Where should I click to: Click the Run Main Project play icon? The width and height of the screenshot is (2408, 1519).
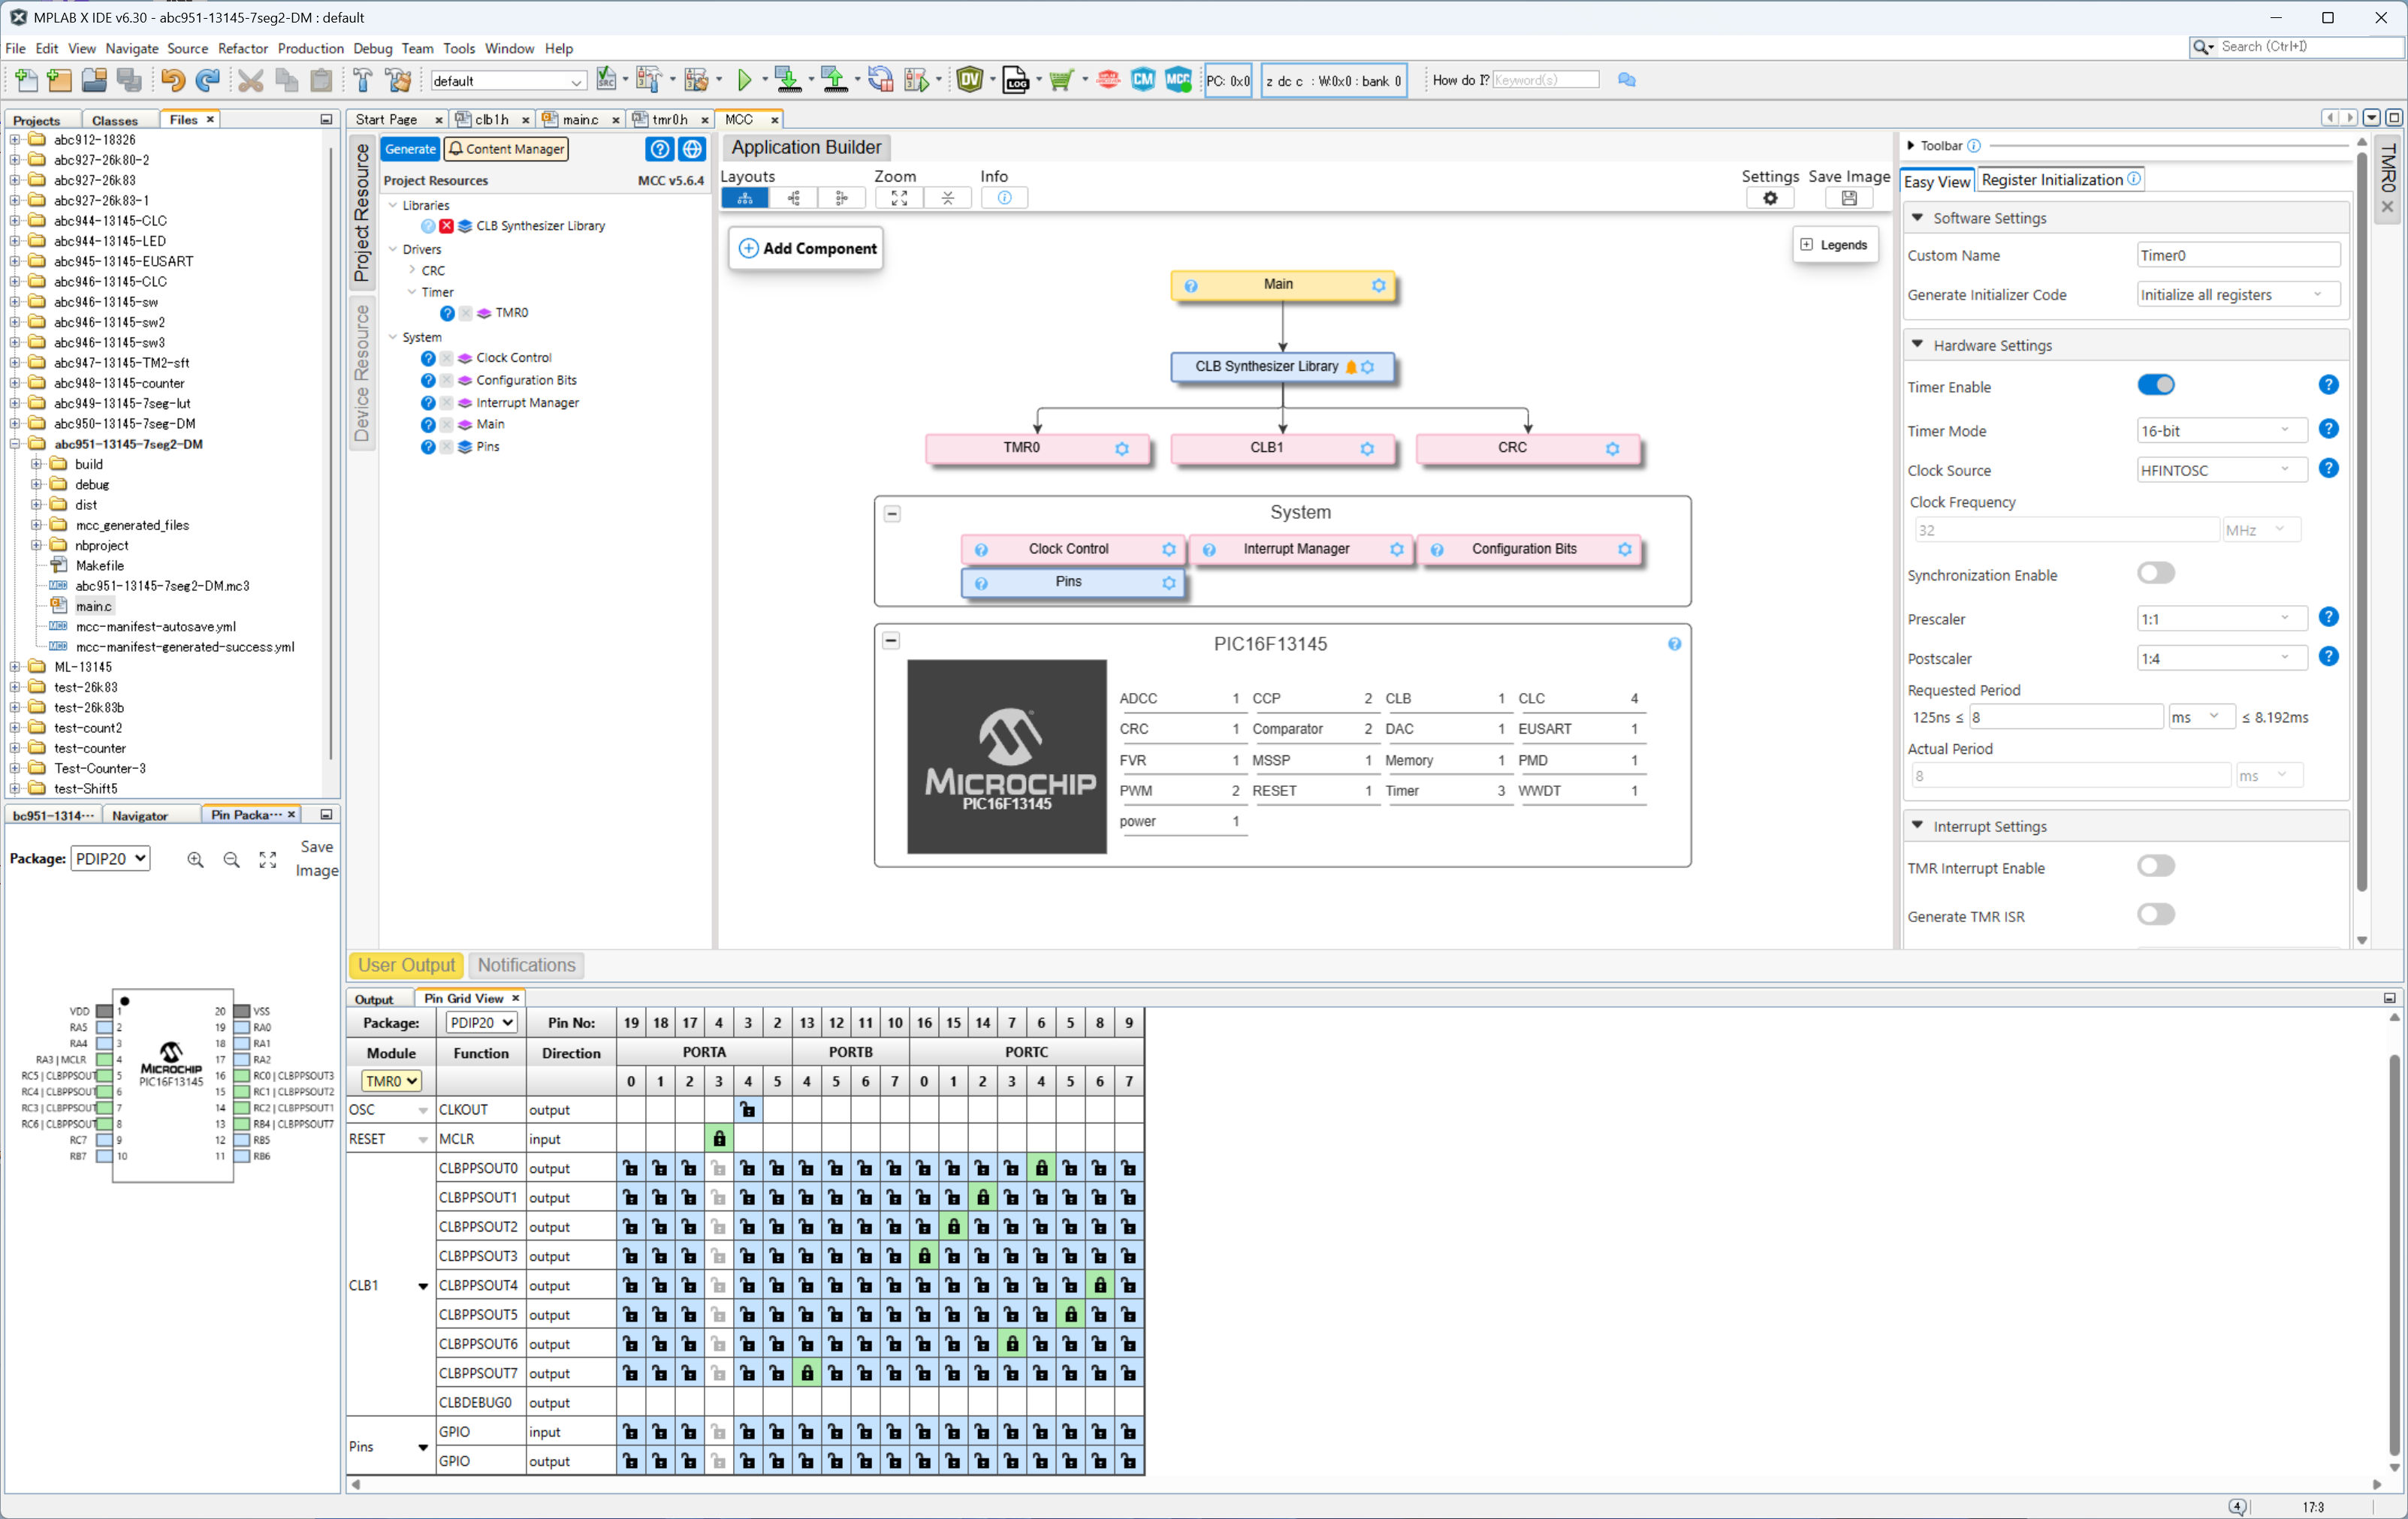point(745,80)
